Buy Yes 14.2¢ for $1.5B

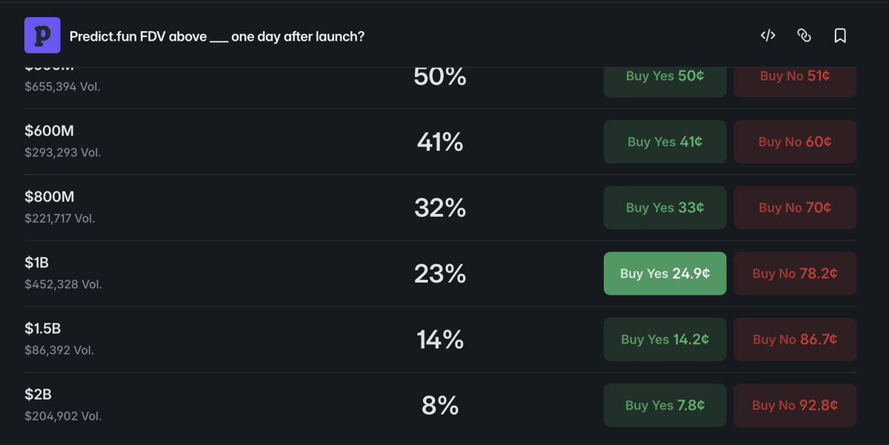coord(665,339)
